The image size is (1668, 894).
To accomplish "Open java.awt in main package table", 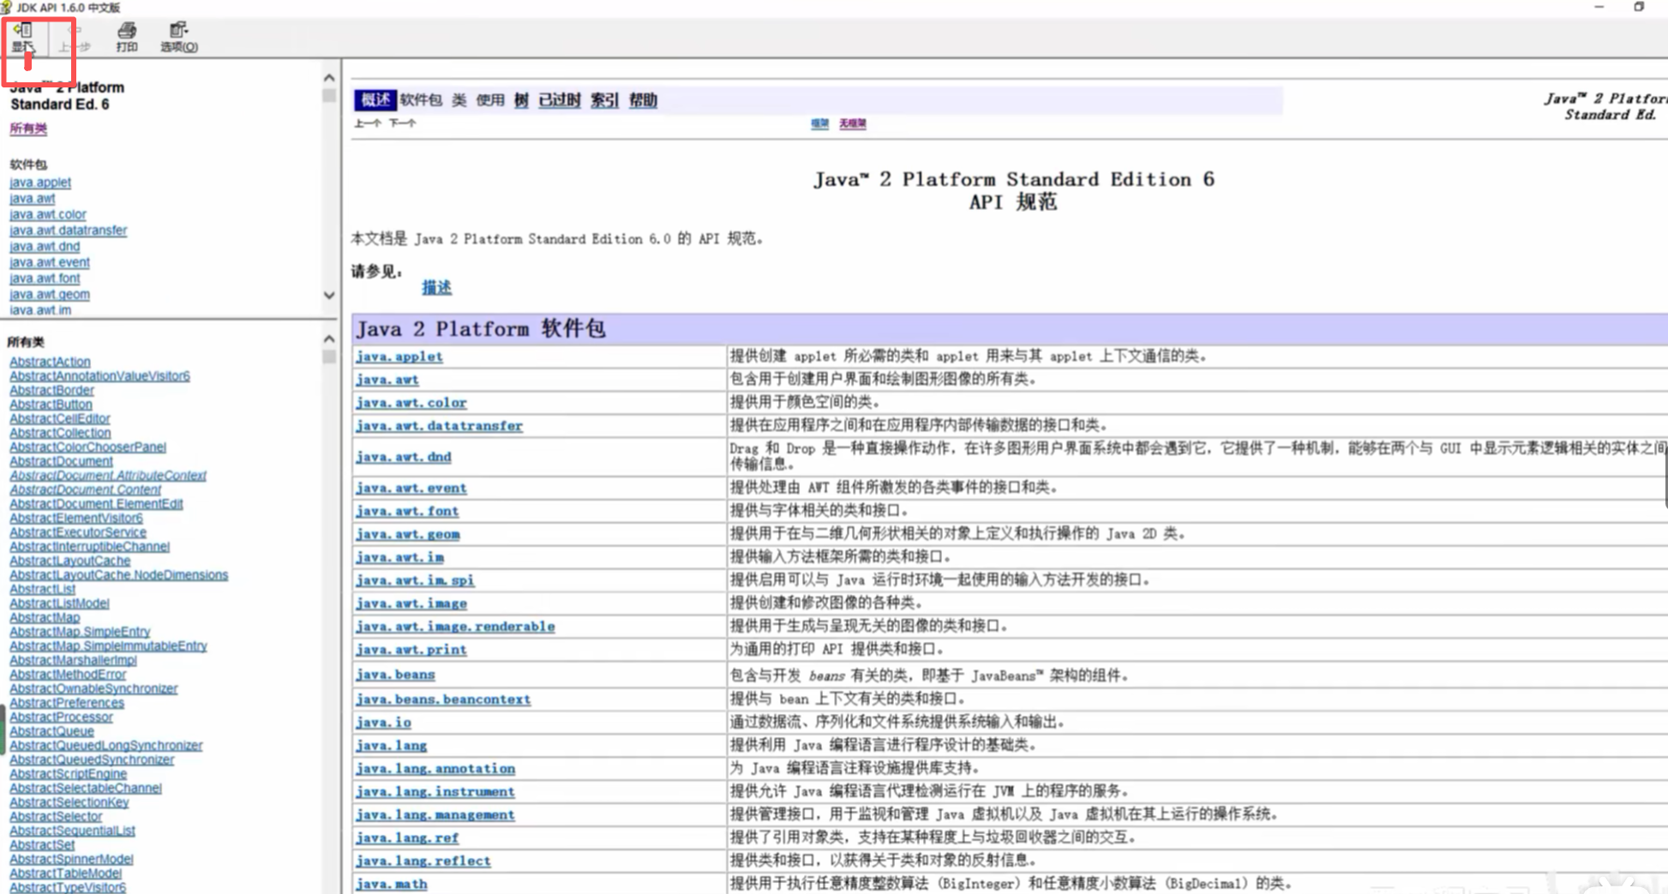I will point(387,380).
